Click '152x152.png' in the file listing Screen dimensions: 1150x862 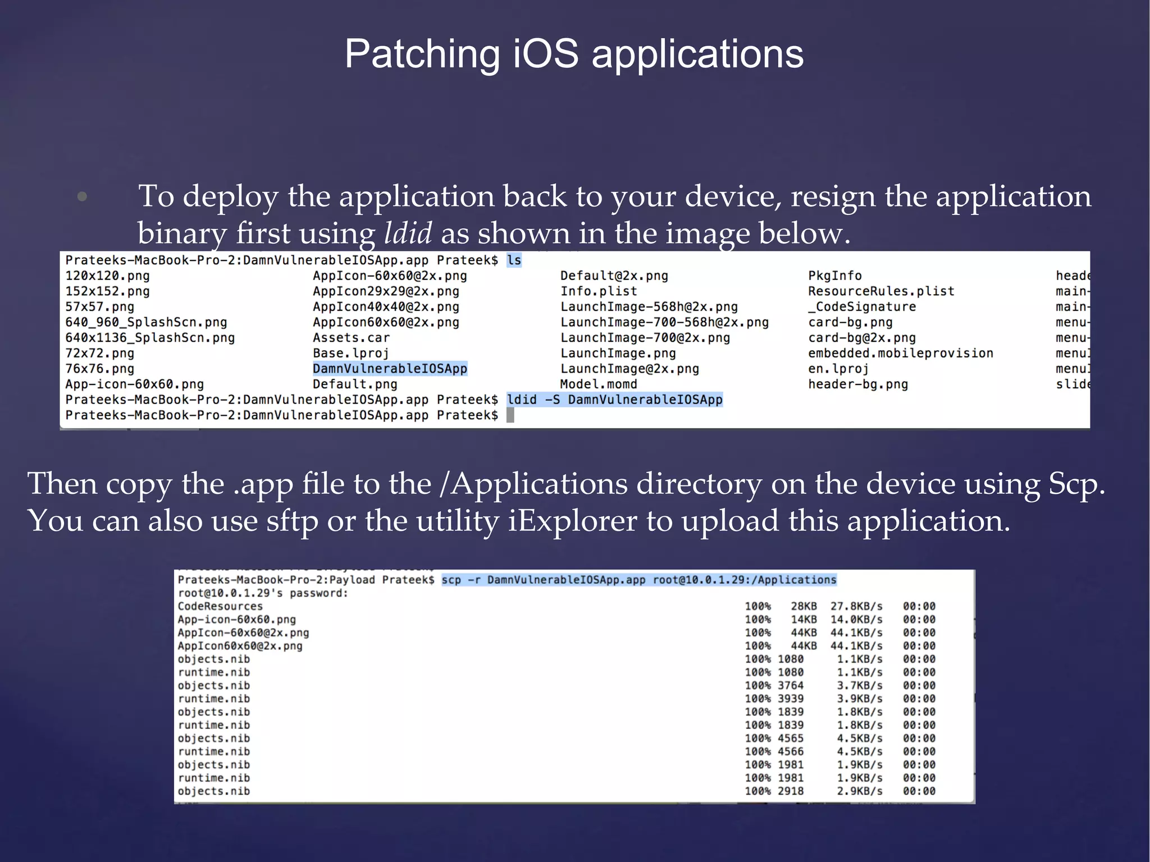point(107,291)
